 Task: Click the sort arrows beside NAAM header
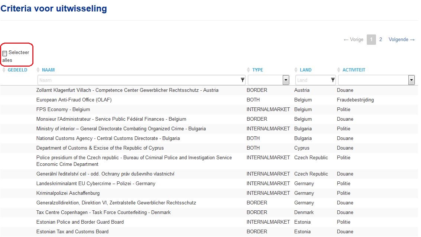pyautogui.click(x=38, y=70)
